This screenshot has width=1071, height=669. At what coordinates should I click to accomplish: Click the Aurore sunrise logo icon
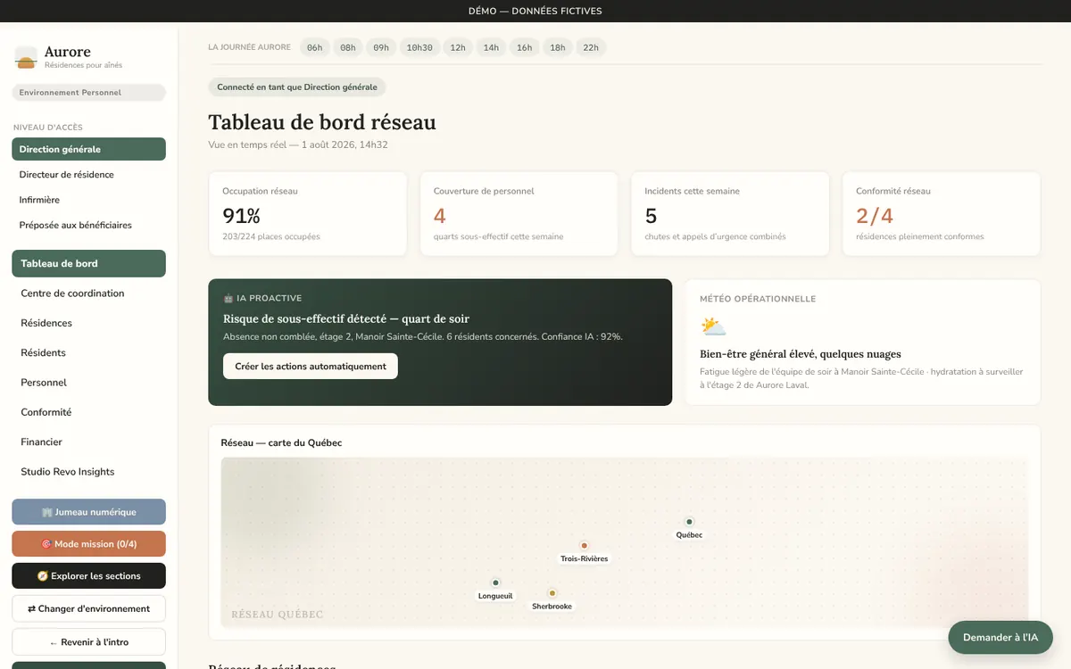point(26,58)
